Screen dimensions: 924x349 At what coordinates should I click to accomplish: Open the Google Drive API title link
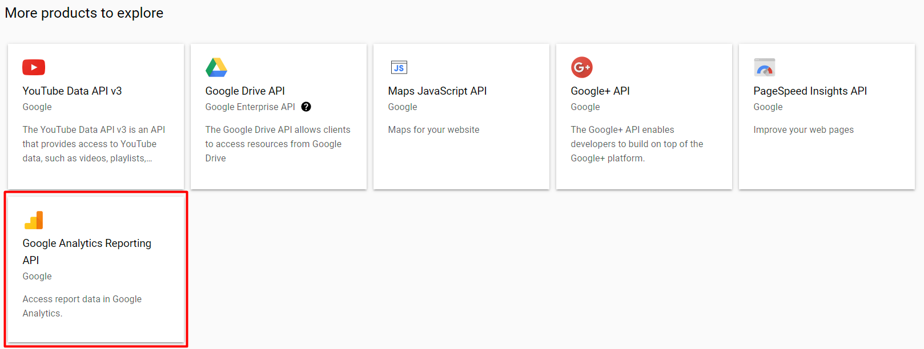pyautogui.click(x=245, y=91)
